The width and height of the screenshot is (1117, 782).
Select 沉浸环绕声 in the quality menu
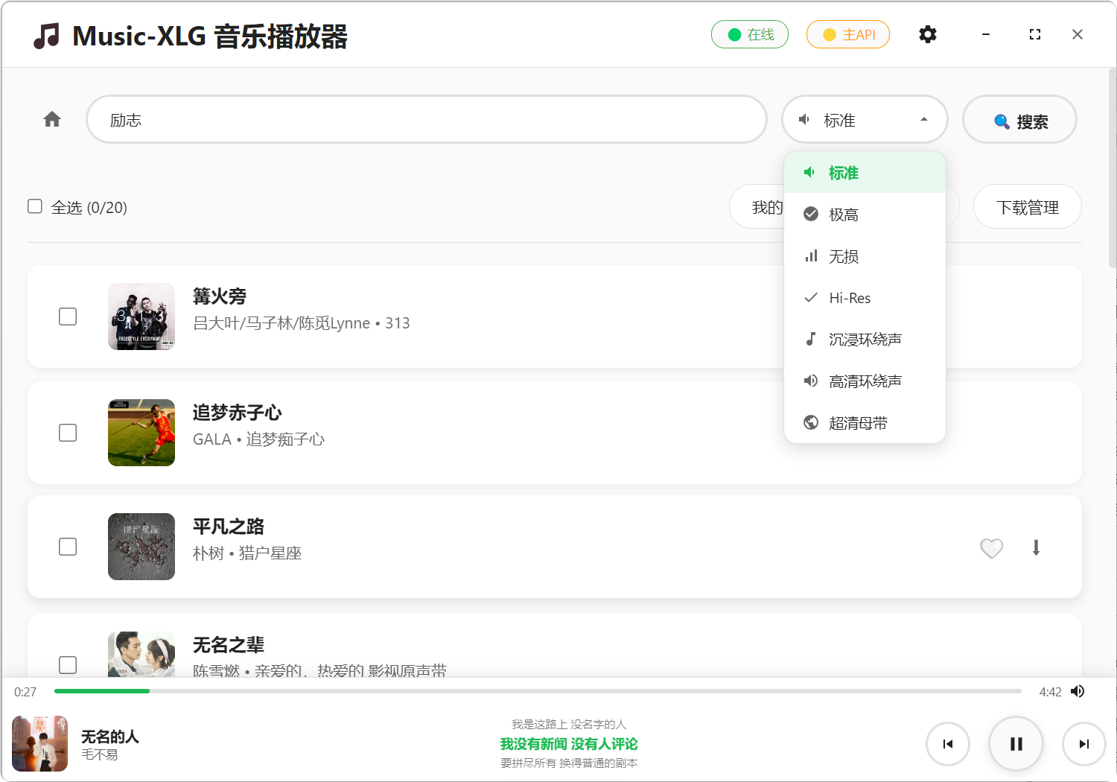coord(864,340)
